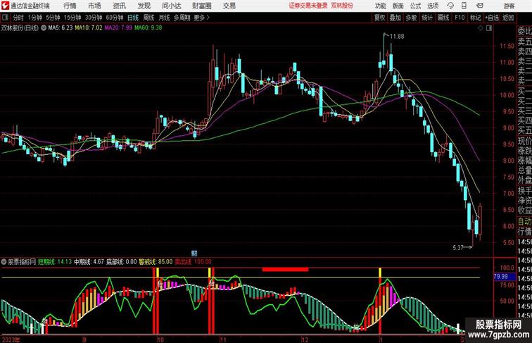This screenshot has height=343, width=532.
Task: Click the 叠加 toolbar button
Action: (395, 18)
